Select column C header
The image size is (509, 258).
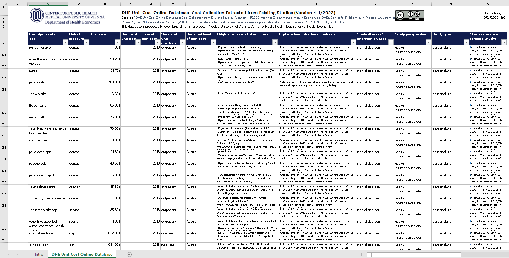pos(48,3)
